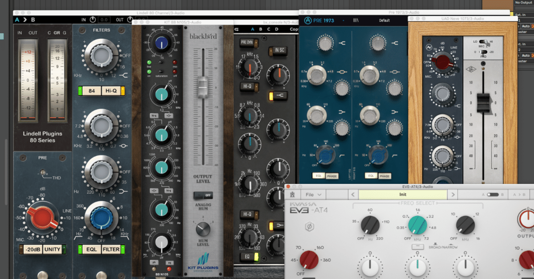Click the red mic gain knob in Lindell PRE
The width and height of the screenshot is (534, 279).
pyautogui.click(x=42, y=217)
